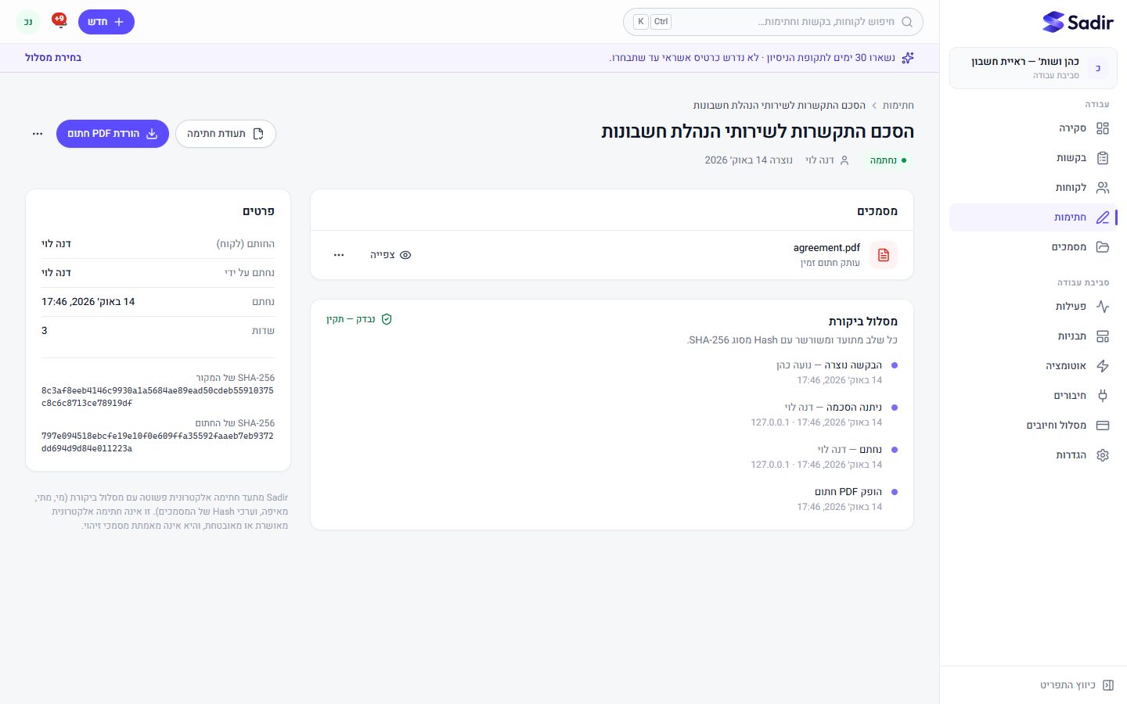
Task: Click מסלול ביקורת heading
Action: (863, 321)
